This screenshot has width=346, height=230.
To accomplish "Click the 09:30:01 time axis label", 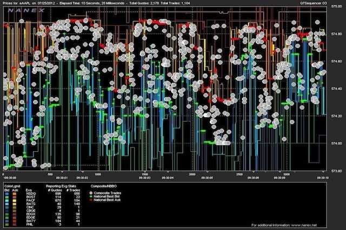I will coord(62,178).
